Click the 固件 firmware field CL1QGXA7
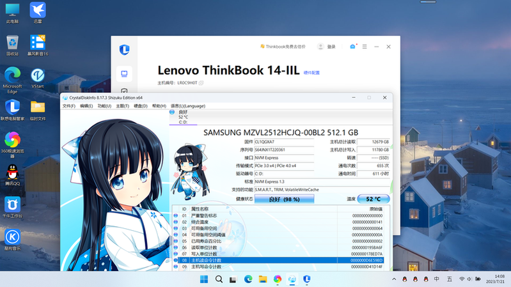Image resolution: width=511 pixels, height=287 pixels. point(284,142)
